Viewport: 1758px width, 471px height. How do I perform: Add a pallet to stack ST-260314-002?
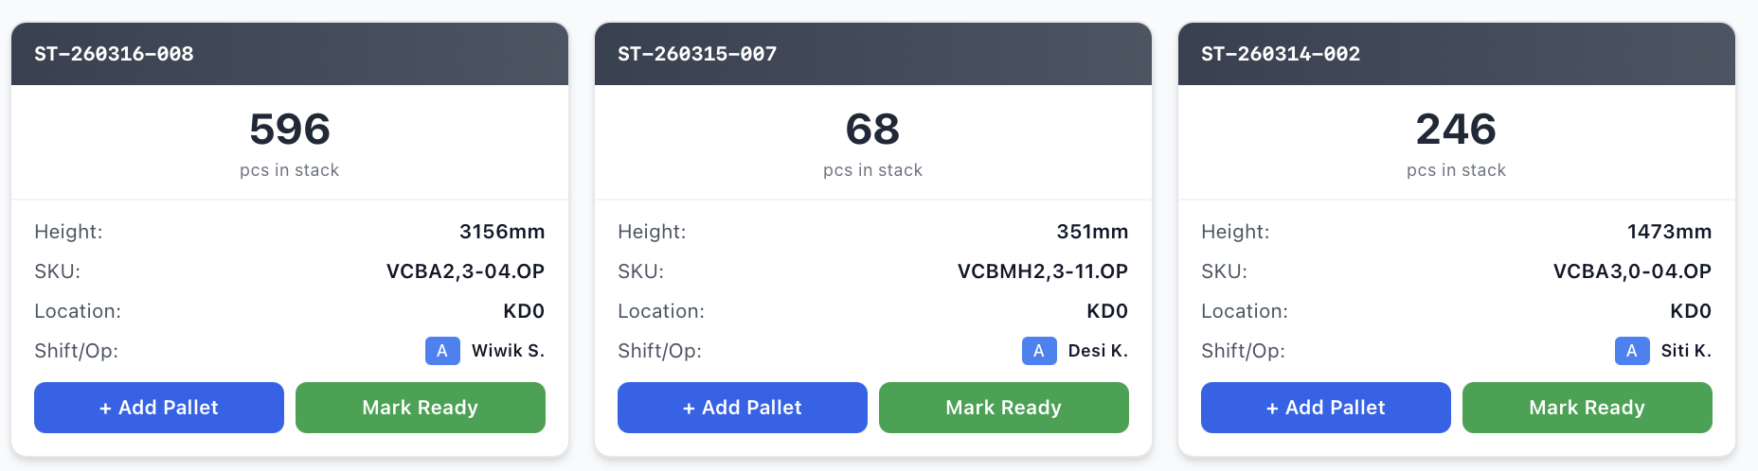pos(1326,408)
